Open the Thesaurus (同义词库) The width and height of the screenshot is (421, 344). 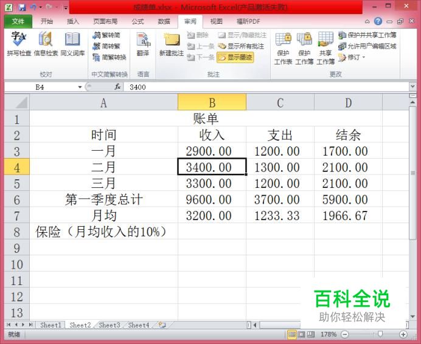coord(72,44)
